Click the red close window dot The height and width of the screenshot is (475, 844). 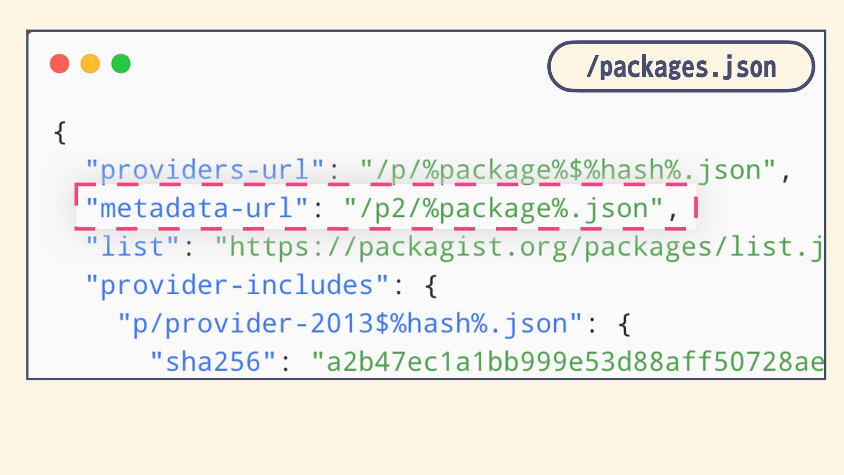coord(59,64)
